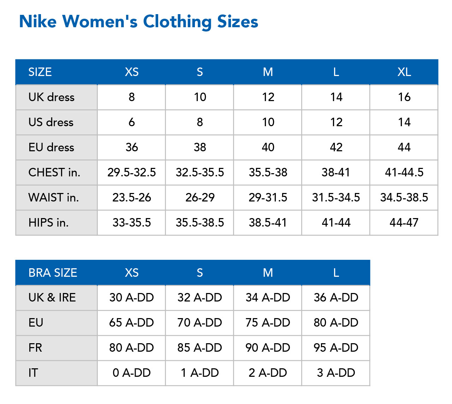Viewport: 452px width, 404px height.
Task: Select the SIZE header in the clothing table
Action: click(40, 72)
